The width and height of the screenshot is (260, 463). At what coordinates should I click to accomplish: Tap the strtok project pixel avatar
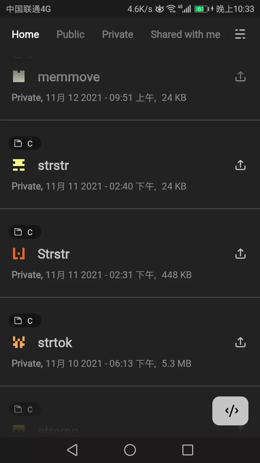(x=19, y=343)
